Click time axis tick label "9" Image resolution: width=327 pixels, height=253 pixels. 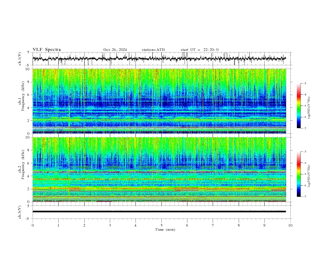tap(264, 225)
